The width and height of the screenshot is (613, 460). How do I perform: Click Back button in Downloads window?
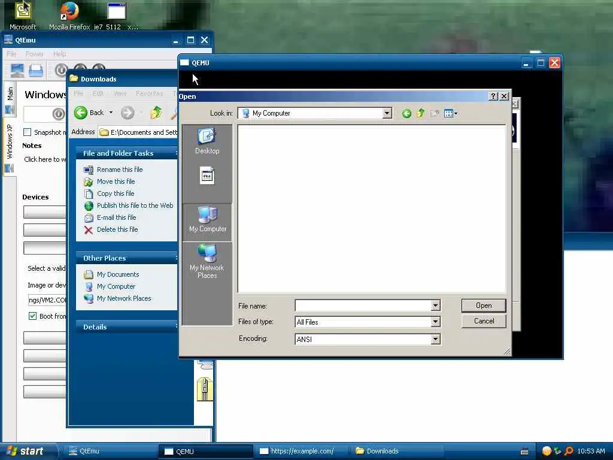click(89, 113)
